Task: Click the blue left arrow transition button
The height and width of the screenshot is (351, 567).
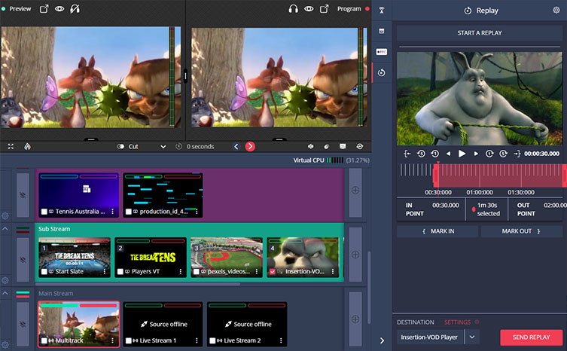Action: click(x=236, y=147)
